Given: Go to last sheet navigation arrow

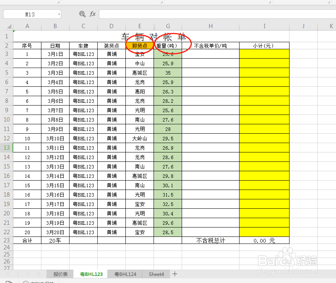Looking at the screenshot, I should point(38,274).
